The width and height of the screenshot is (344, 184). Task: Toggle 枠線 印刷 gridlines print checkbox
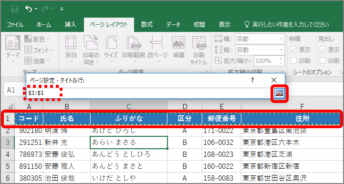293,61
